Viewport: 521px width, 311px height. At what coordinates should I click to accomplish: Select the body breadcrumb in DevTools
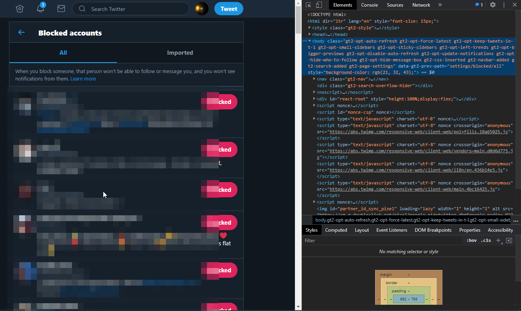coord(413,220)
